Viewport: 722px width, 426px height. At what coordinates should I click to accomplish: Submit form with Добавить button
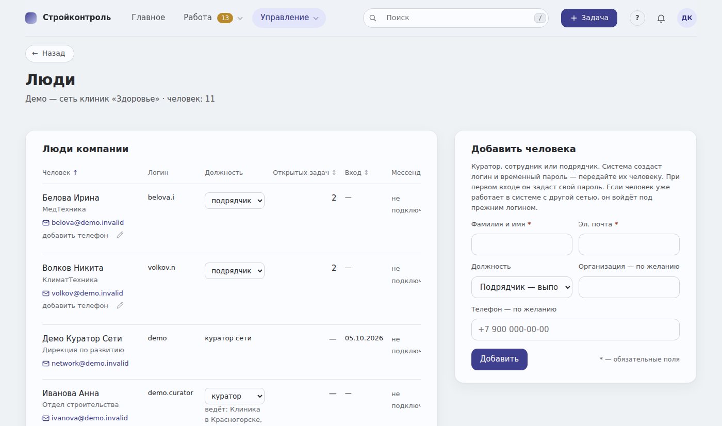pos(499,359)
